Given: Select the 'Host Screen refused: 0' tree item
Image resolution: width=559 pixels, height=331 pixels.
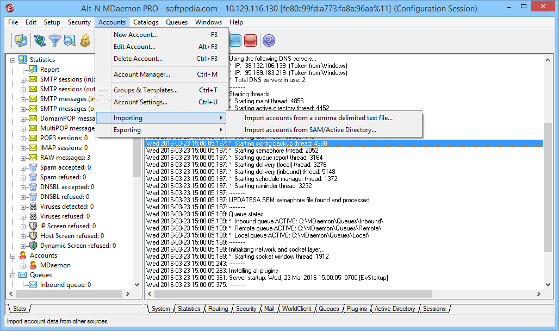Looking at the screenshot, I should click(72, 235).
